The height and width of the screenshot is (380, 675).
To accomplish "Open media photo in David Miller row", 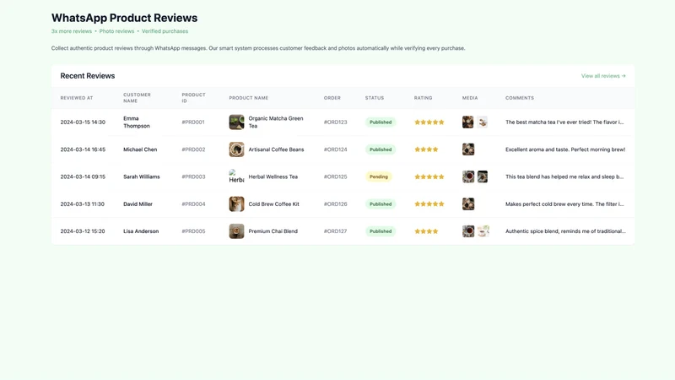I will point(468,204).
